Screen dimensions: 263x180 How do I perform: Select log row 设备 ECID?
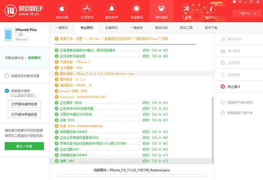pos(131,126)
